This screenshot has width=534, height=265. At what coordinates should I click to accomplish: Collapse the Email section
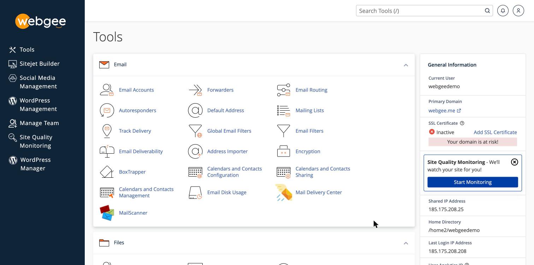(406, 65)
